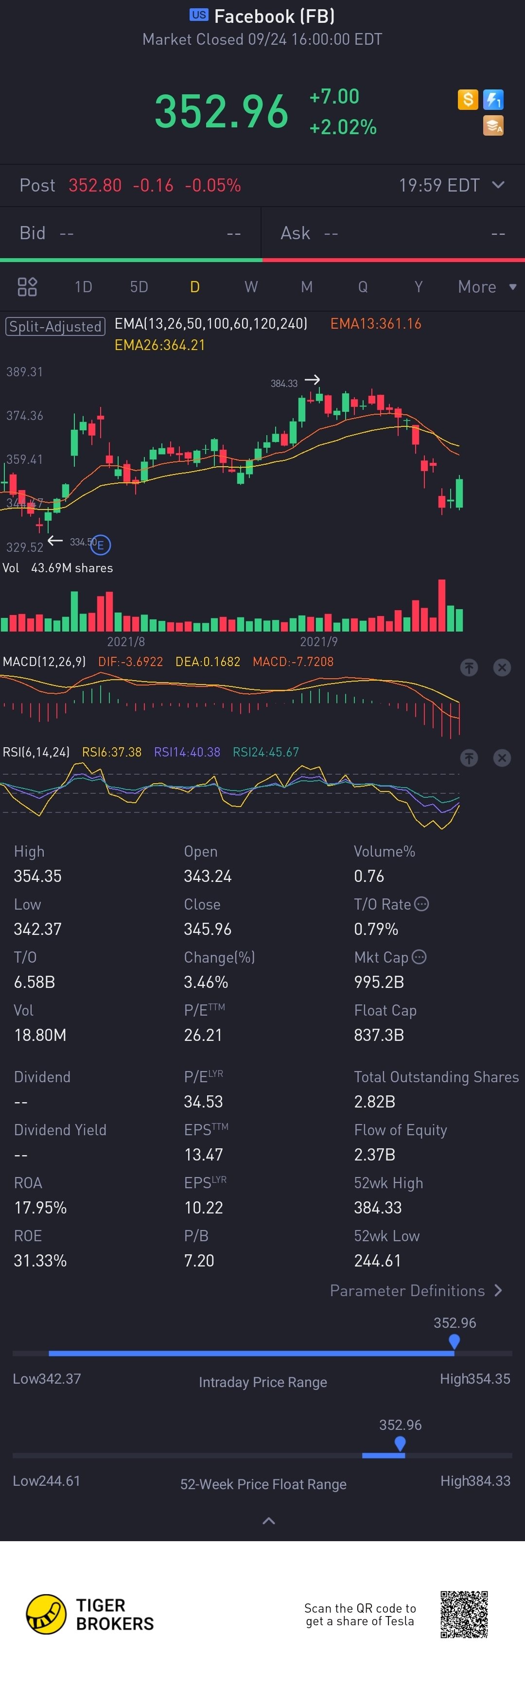This screenshot has height=1688, width=525.
Task: Select the M monthly chart tab
Action: tap(307, 287)
